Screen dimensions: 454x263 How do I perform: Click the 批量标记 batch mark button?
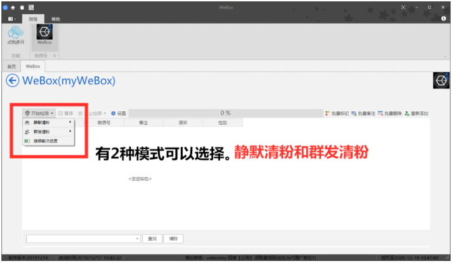tap(337, 113)
